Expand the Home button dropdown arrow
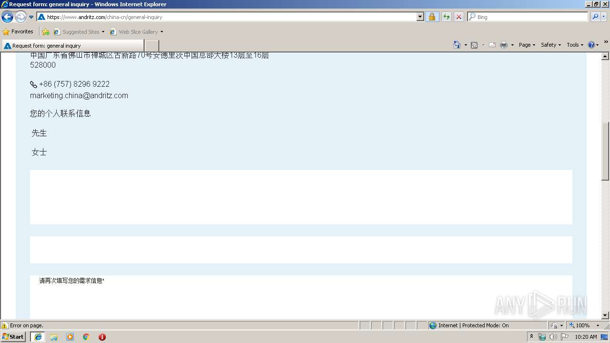 (466, 45)
